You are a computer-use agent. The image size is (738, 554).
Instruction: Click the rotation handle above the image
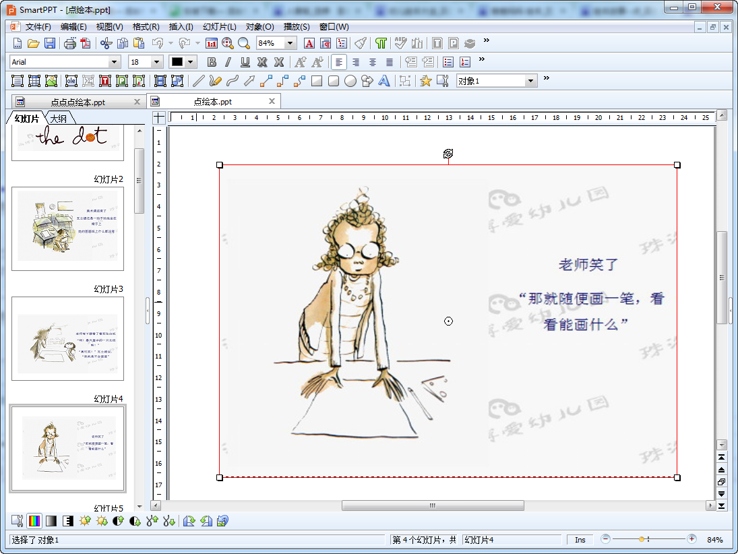[448, 154]
